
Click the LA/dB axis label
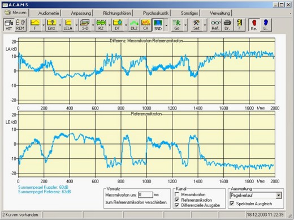tap(11, 49)
